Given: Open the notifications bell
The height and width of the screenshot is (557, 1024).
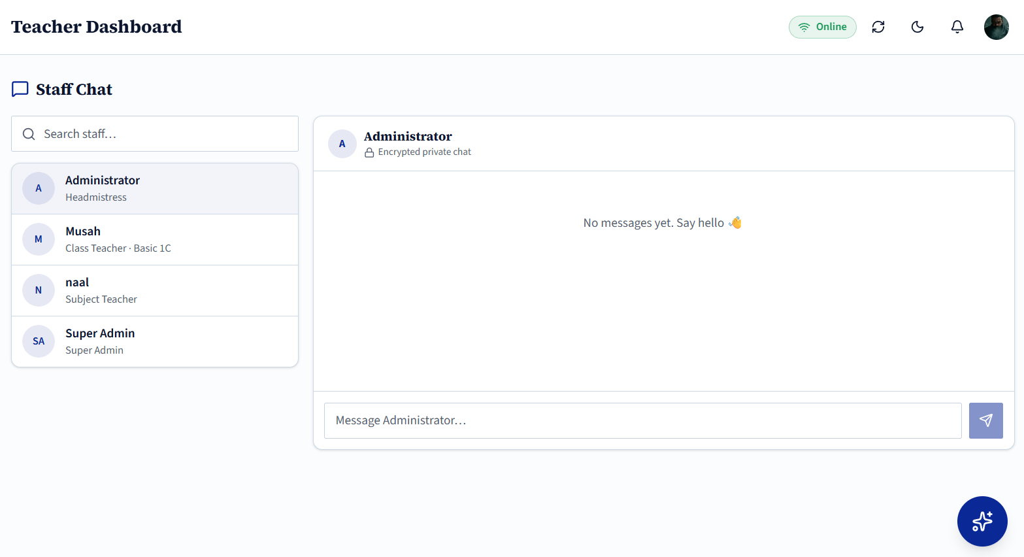Looking at the screenshot, I should point(957,27).
